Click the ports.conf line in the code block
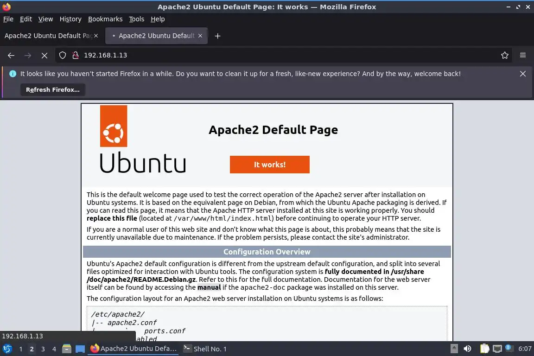The width and height of the screenshot is (534, 356). coord(165,331)
